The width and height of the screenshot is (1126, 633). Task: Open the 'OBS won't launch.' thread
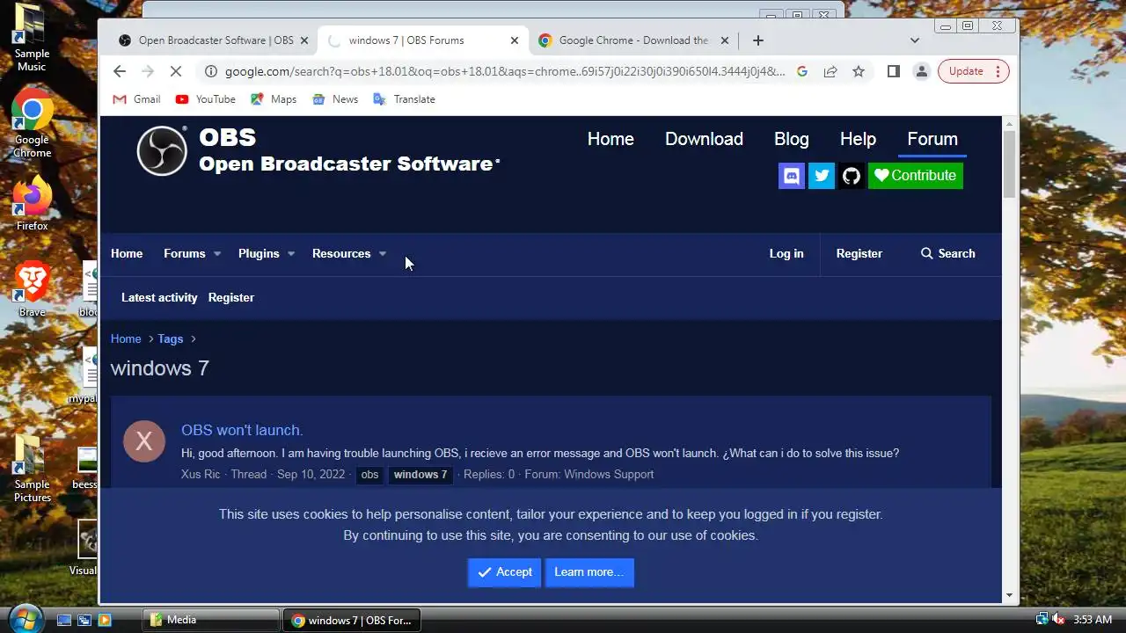[x=242, y=430]
